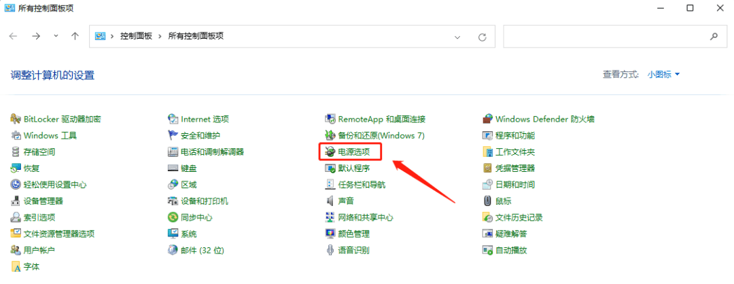734x284 pixels.
Task: Click the 电源选项 icon
Action: pyautogui.click(x=330, y=152)
